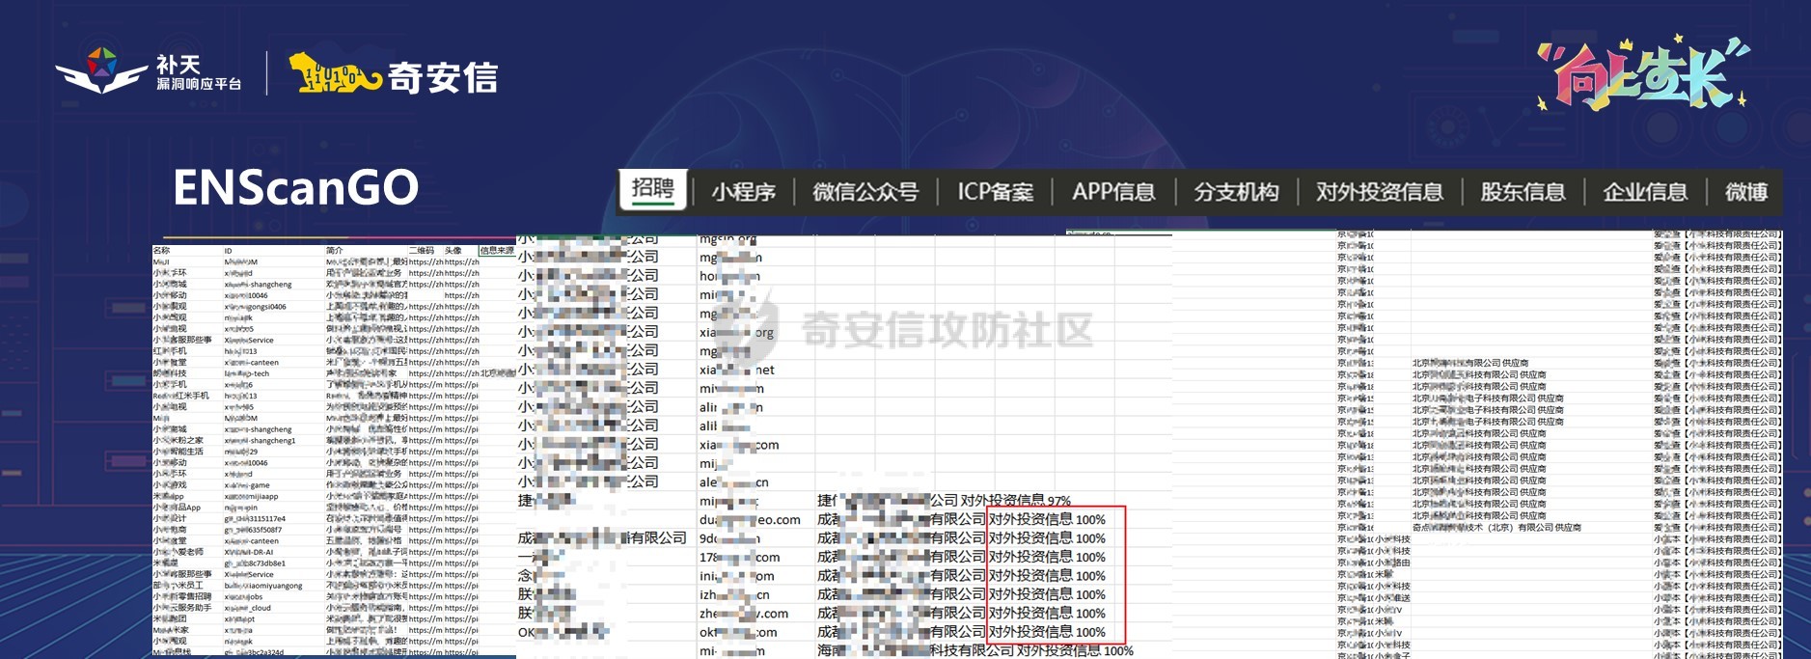Screen dimensions: 1811x659
Task: Click the izh… domain cell ending in cn
Action: [x=734, y=594]
